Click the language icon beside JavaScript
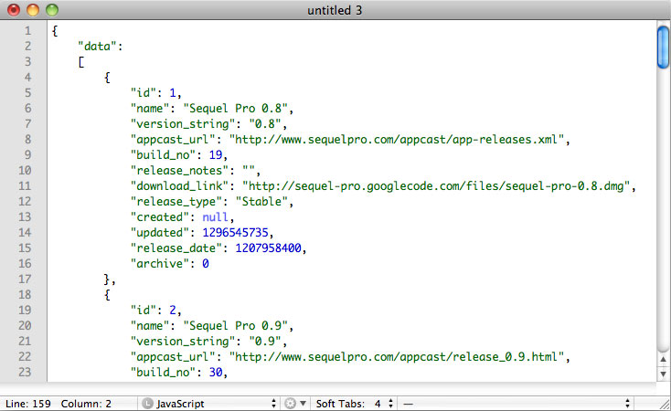Image resolution: width=671 pixels, height=411 pixels. (147, 404)
